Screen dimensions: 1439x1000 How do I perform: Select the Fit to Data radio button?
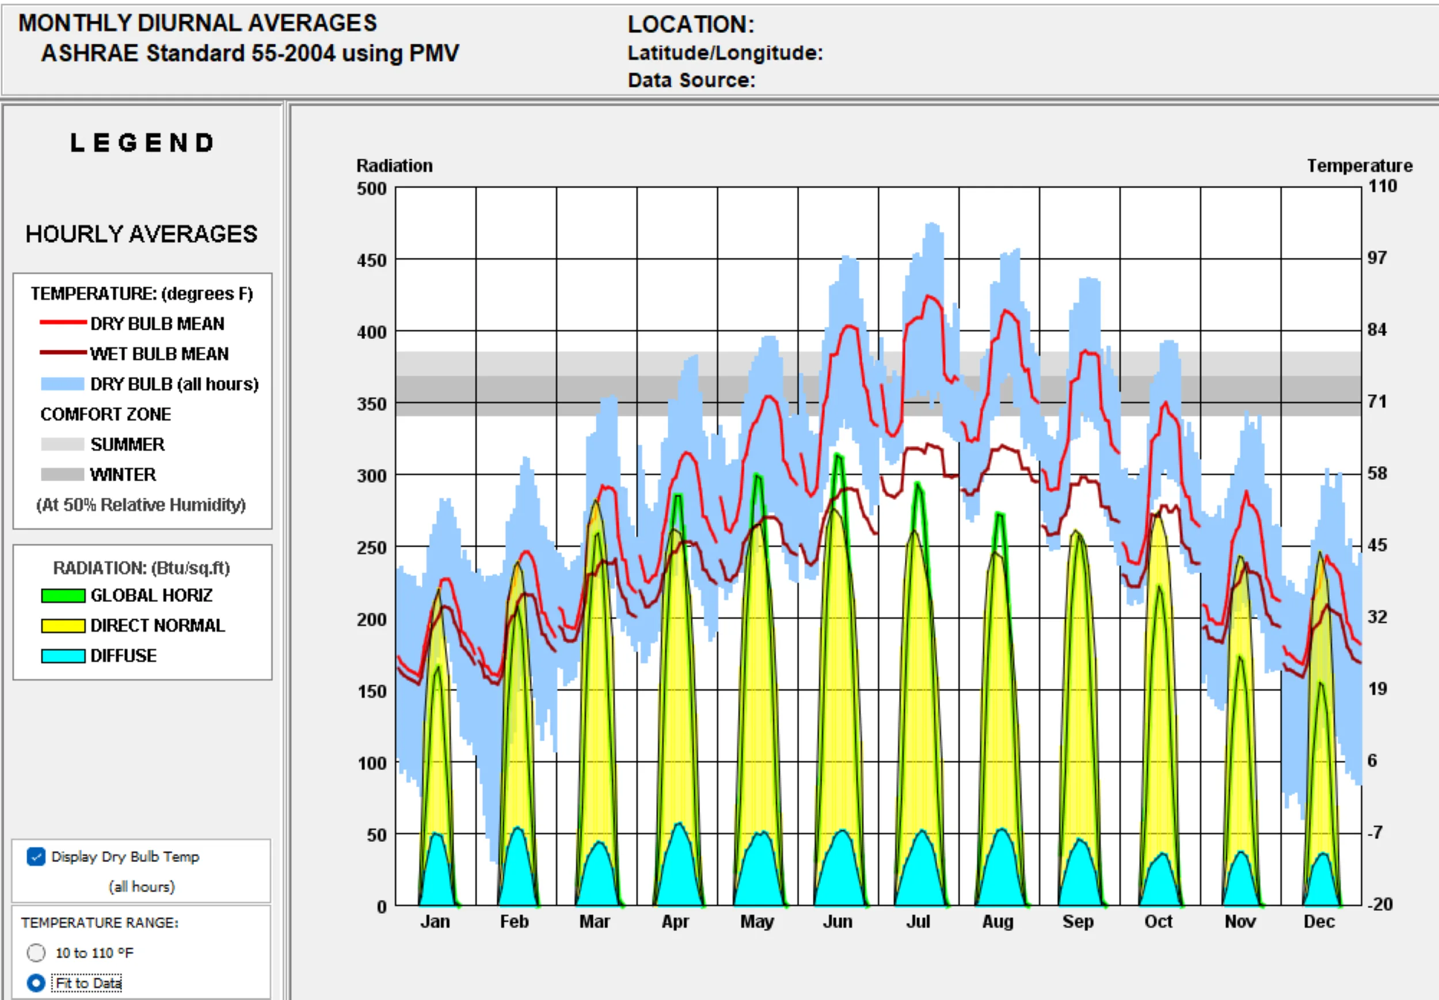point(36,983)
